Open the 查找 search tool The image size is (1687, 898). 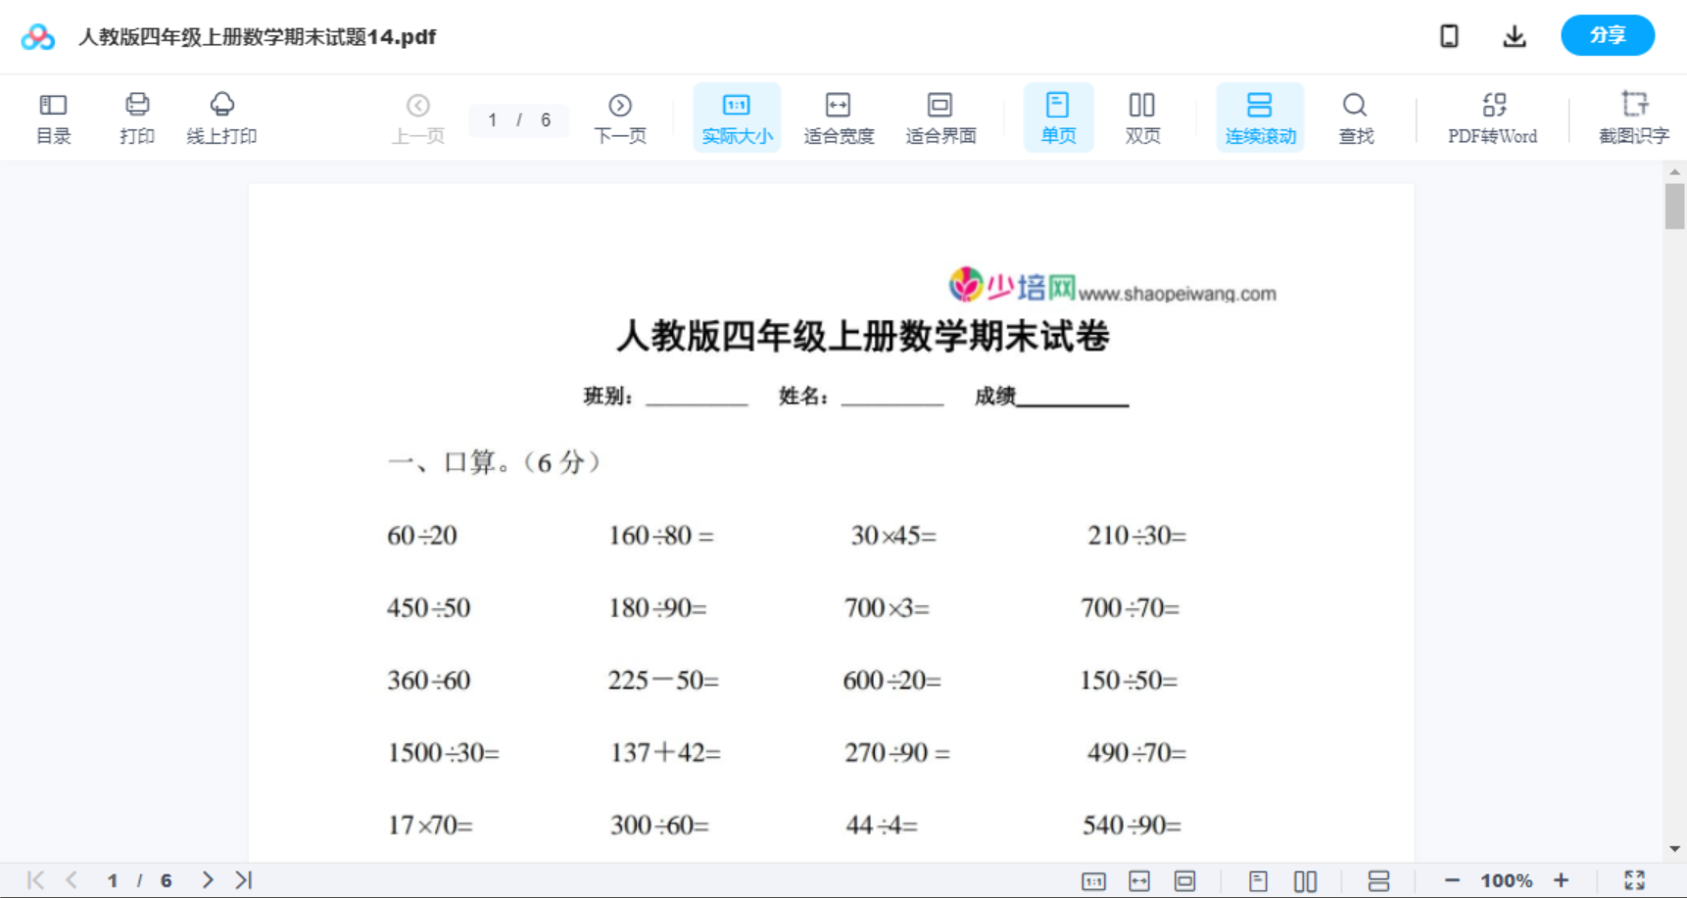1355,117
